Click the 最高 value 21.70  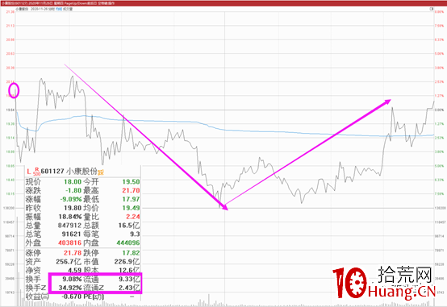click(132, 190)
